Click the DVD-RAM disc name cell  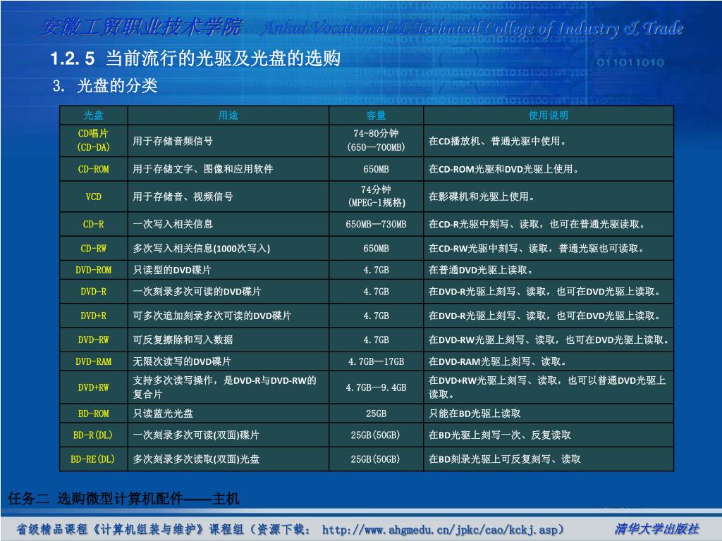pos(94,361)
